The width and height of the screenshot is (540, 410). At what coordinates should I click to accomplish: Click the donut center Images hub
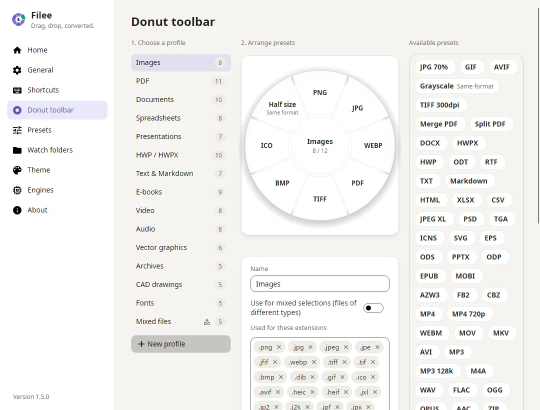pyautogui.click(x=320, y=145)
